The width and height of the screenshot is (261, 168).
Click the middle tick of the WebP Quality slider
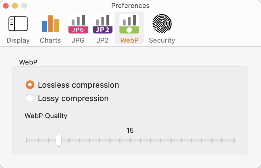pos(130,141)
